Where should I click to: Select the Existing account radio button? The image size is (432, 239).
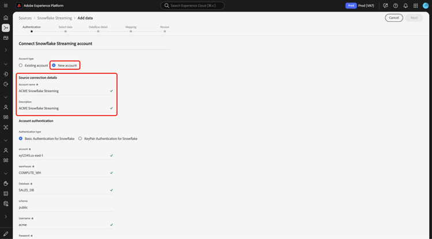pos(21,65)
